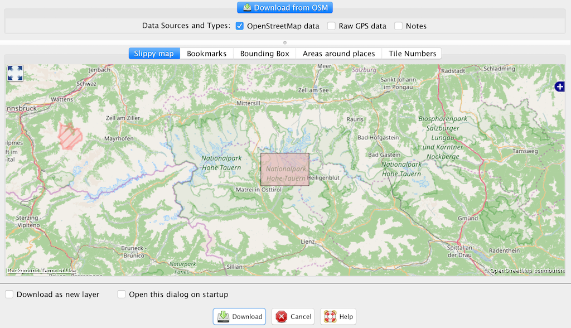Click the Background Terms of Use link

(41, 271)
